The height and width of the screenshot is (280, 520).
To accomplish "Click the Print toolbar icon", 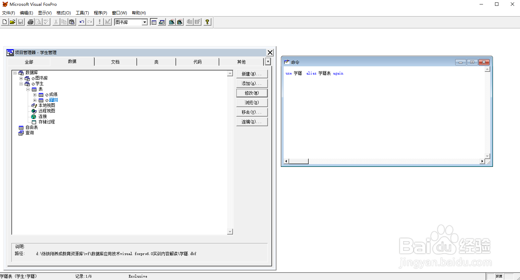I will click(30, 22).
